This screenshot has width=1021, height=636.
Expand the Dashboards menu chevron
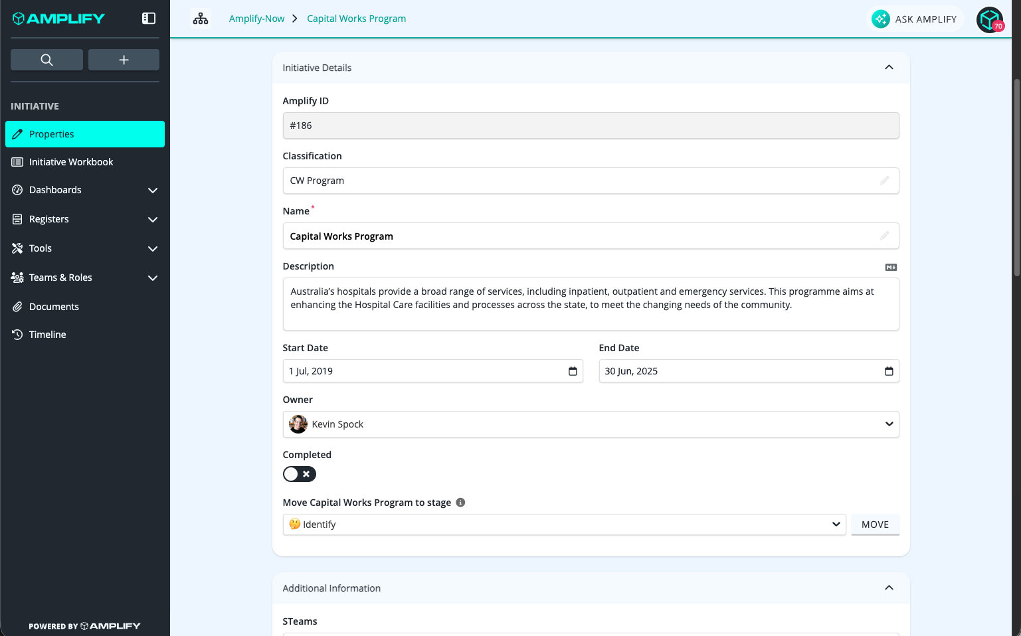pos(153,191)
